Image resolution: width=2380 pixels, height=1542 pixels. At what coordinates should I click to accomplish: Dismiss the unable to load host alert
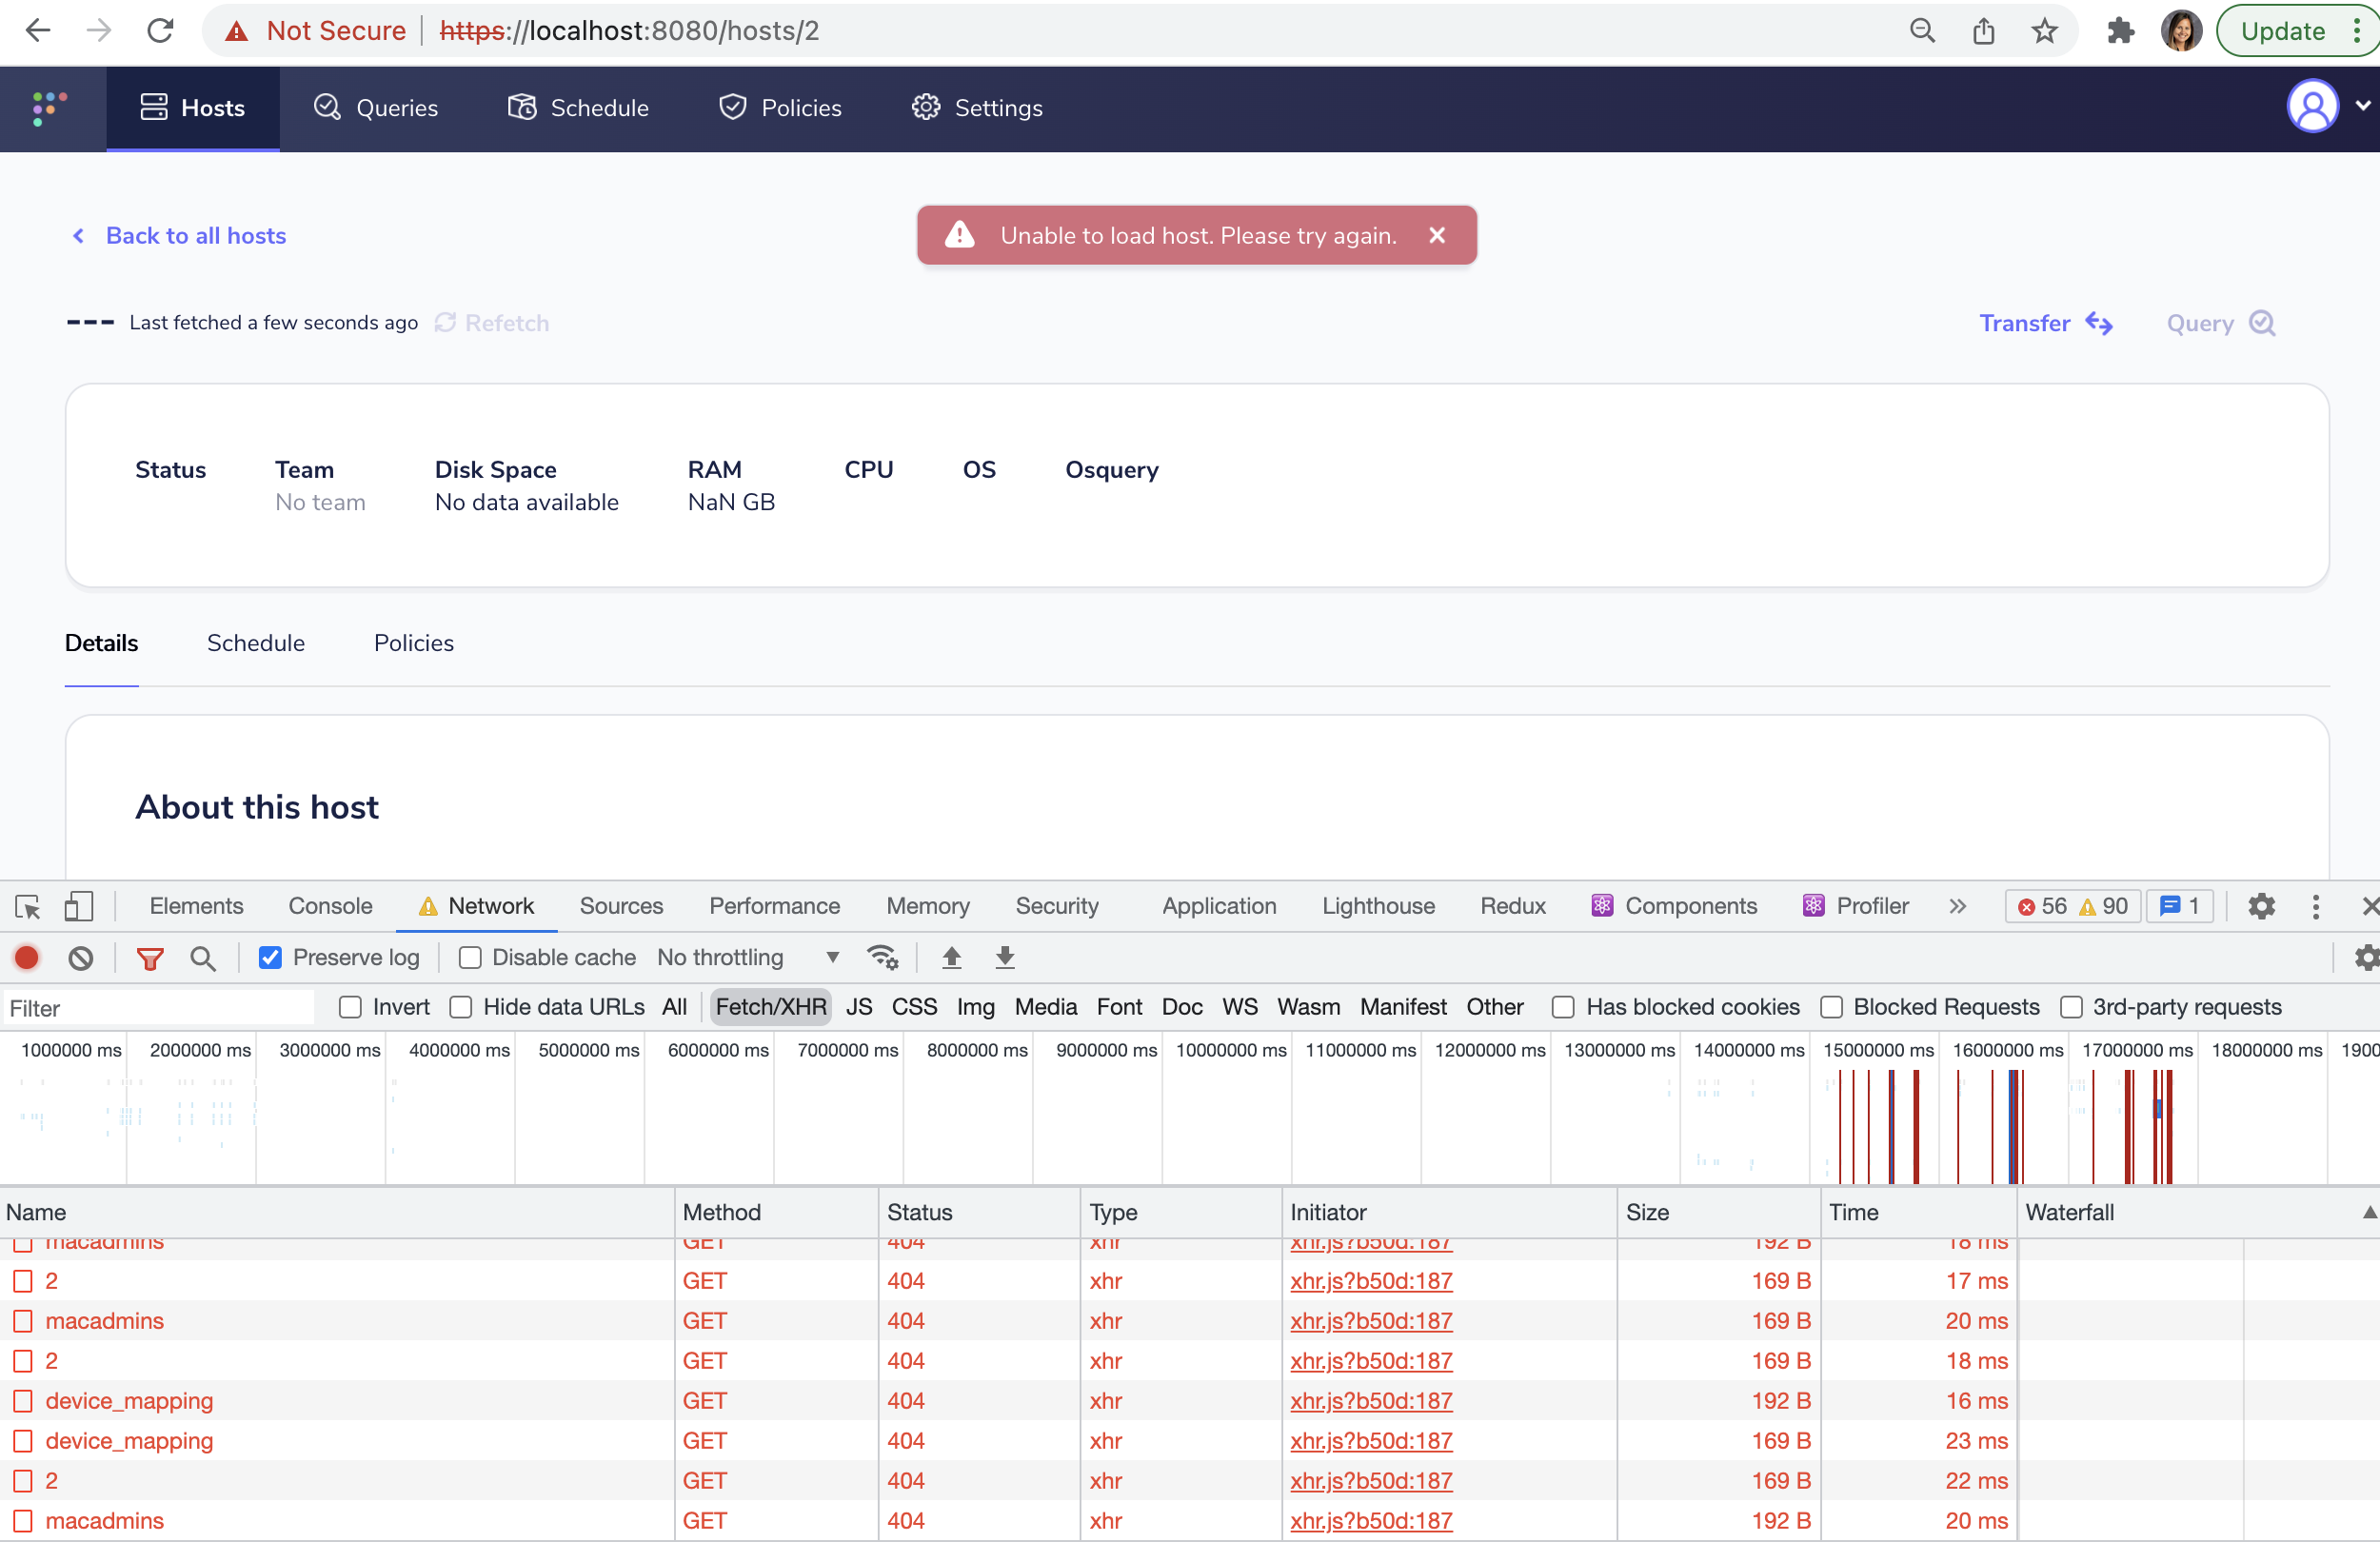[x=1437, y=235]
